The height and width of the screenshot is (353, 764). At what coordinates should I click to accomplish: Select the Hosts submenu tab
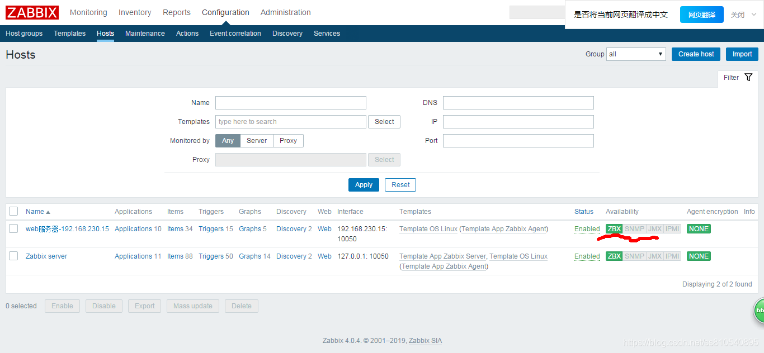105,34
